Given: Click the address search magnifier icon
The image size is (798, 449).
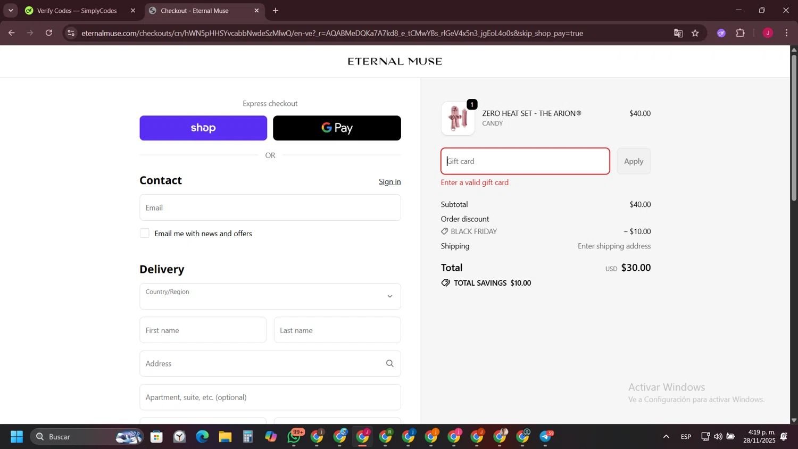Looking at the screenshot, I should coord(390,363).
